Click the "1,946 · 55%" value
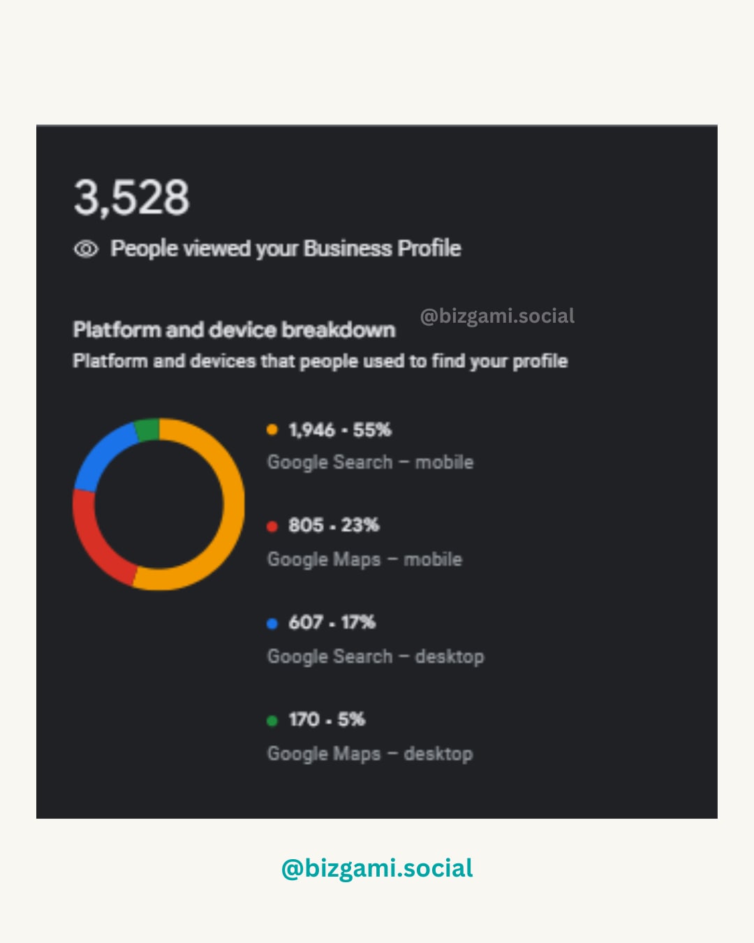Viewport: 754px width, 943px height. [340, 430]
